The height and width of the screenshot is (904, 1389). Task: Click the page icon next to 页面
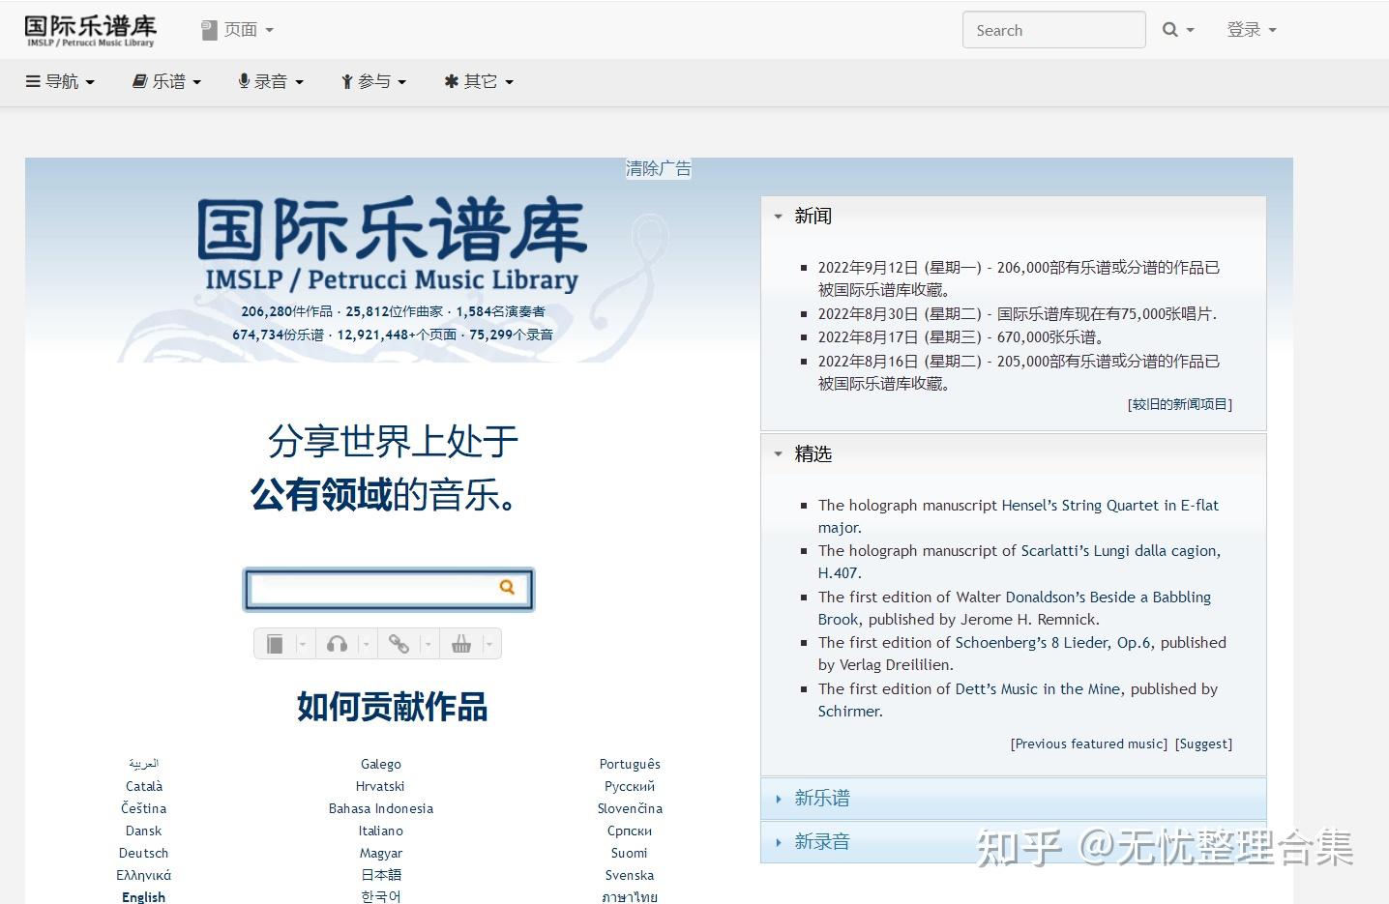coord(209,30)
